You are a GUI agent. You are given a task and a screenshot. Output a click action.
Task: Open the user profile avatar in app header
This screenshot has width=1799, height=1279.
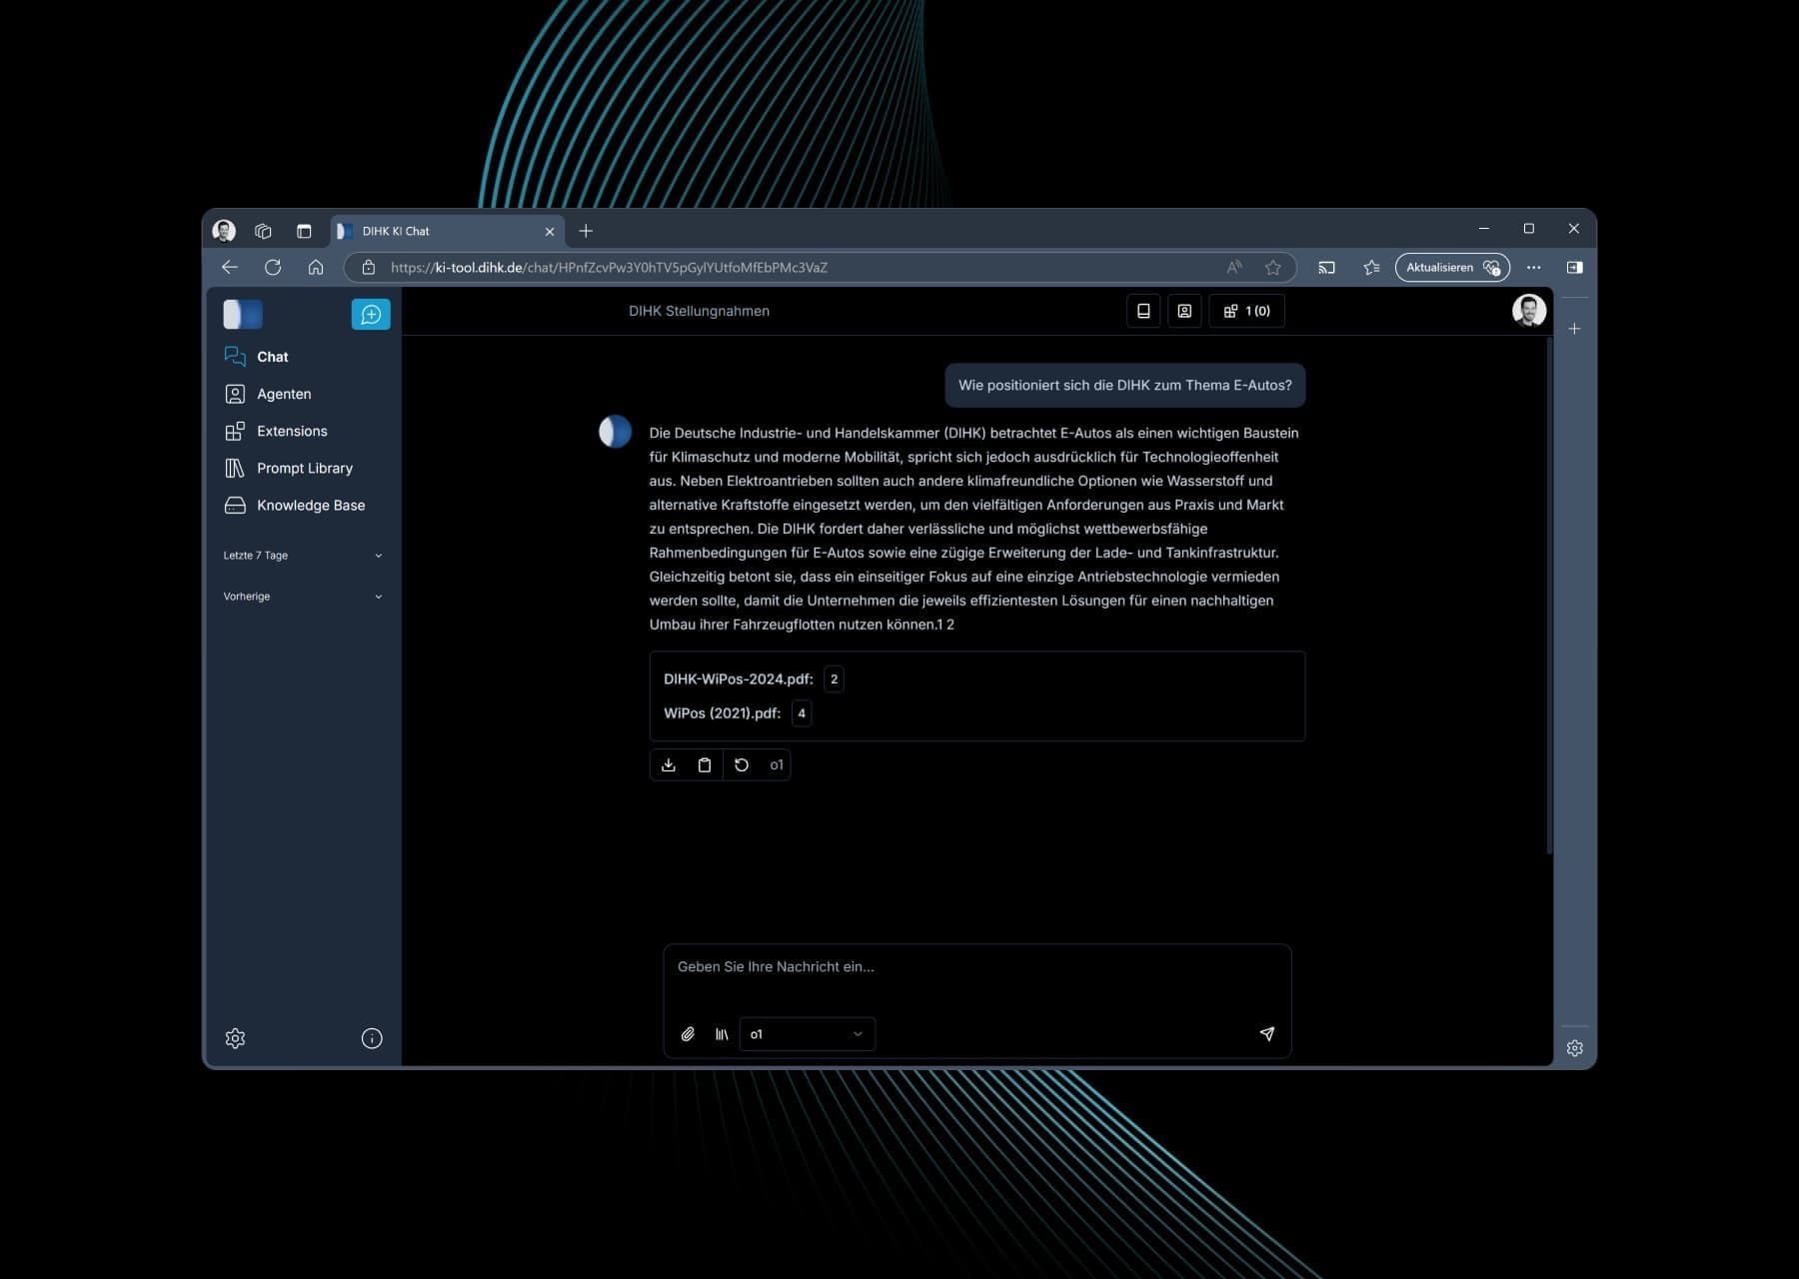coord(1528,311)
